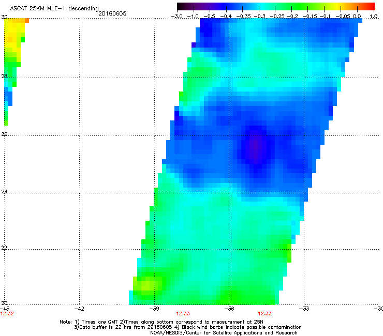Viewport: 383px width, 336px height.
Task: Click the -3.0 color scale label
Action: tap(176, 17)
